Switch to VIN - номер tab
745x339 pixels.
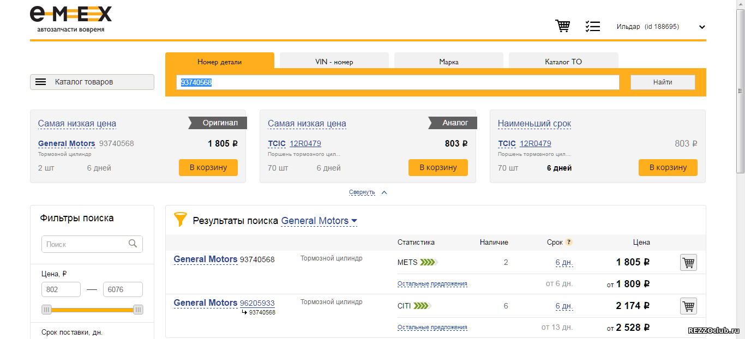pos(334,60)
